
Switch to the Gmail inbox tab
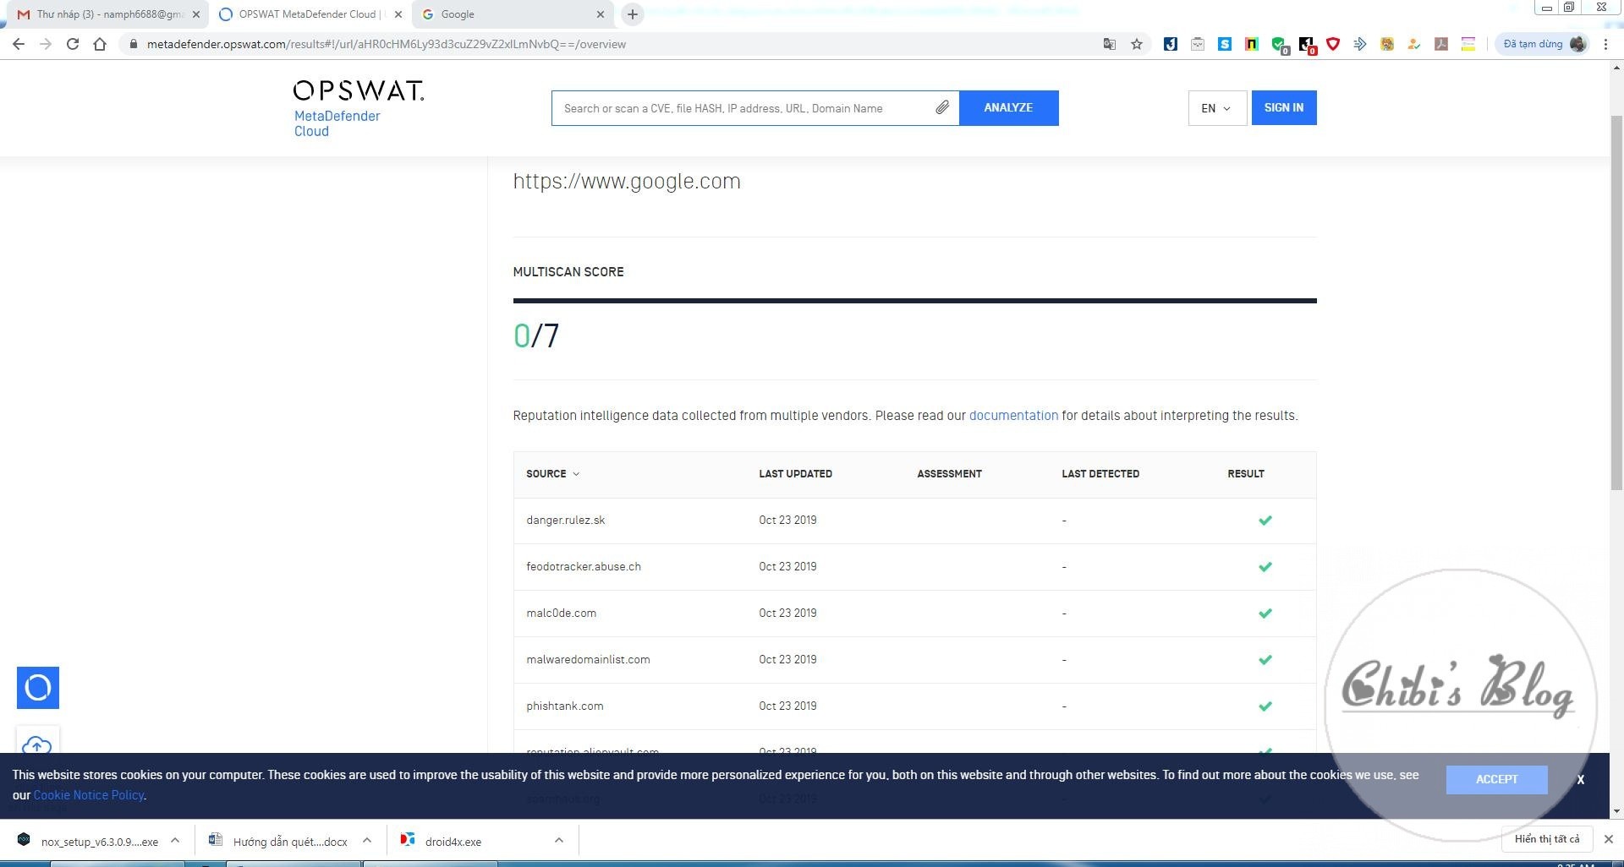[x=106, y=14]
